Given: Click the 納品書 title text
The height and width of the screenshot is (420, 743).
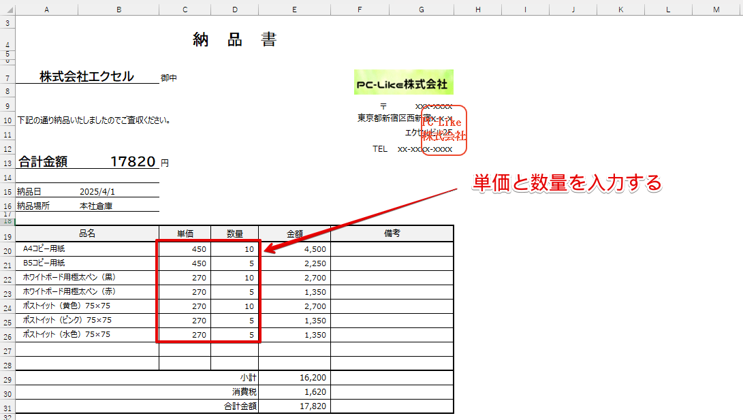Looking at the screenshot, I should (x=235, y=39).
